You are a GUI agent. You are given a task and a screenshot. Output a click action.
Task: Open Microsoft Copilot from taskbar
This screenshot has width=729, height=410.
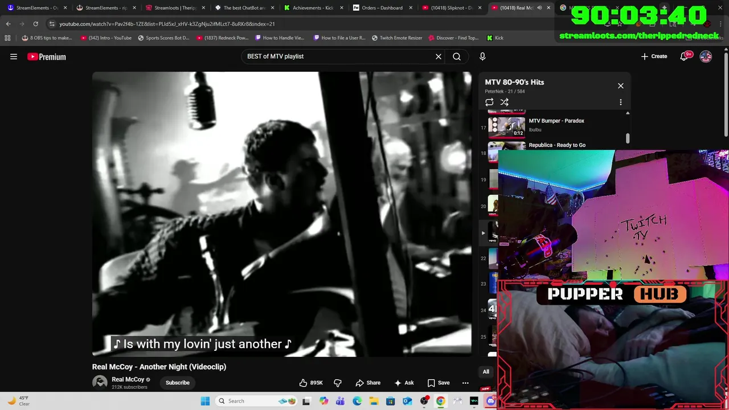pos(323,401)
